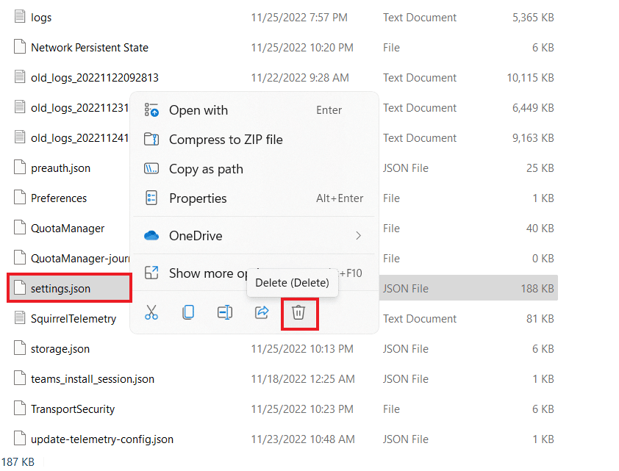Select the SquirrelTelemetry file name

tap(74, 319)
